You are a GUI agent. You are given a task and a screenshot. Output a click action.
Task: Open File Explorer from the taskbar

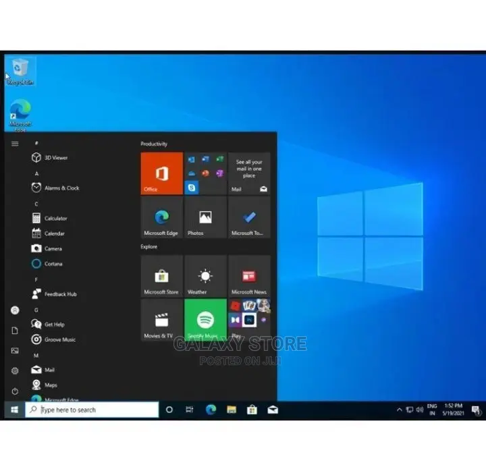(232, 410)
